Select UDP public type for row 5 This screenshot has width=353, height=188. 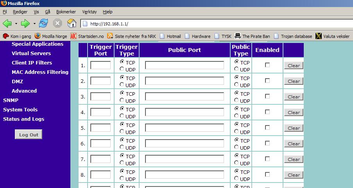236,131
